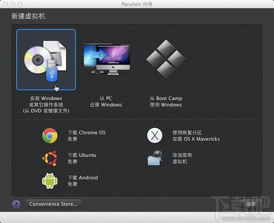Select the Boot Camp Windows diamond icon

(x=166, y=59)
